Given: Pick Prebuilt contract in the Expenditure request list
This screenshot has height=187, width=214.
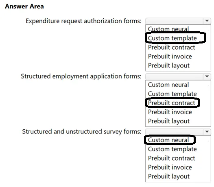Looking at the screenshot, I should [171, 47].
